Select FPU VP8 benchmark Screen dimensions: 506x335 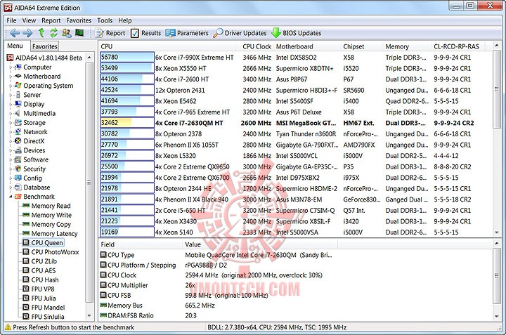(x=43, y=289)
